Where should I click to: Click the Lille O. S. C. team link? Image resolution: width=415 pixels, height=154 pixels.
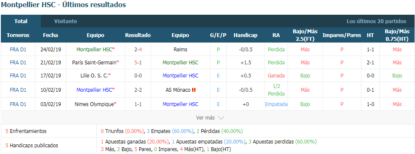coord(94,76)
